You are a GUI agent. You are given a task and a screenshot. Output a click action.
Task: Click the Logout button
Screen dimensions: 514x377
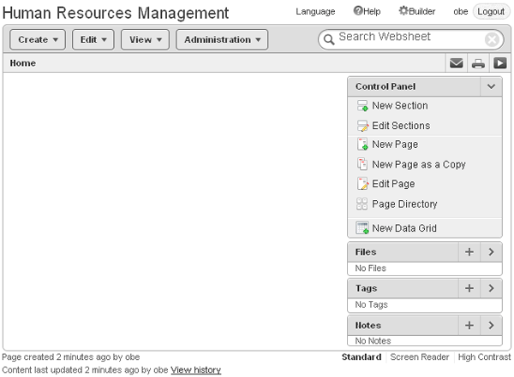click(491, 11)
